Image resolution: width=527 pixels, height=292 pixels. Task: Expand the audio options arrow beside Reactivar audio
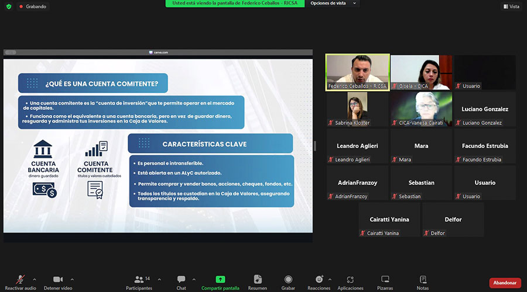click(35, 279)
